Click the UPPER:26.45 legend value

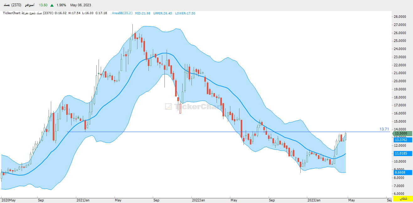[x=163, y=13]
